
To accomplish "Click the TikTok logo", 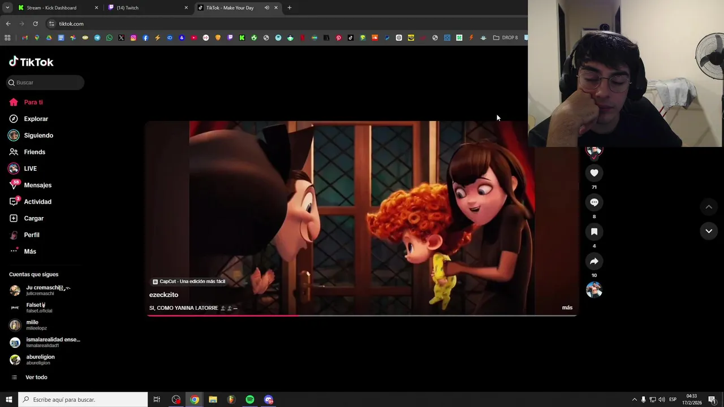I will click(x=31, y=62).
